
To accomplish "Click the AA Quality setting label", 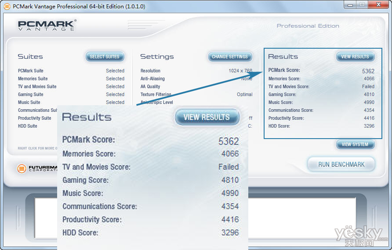I will pyautogui.click(x=150, y=86).
